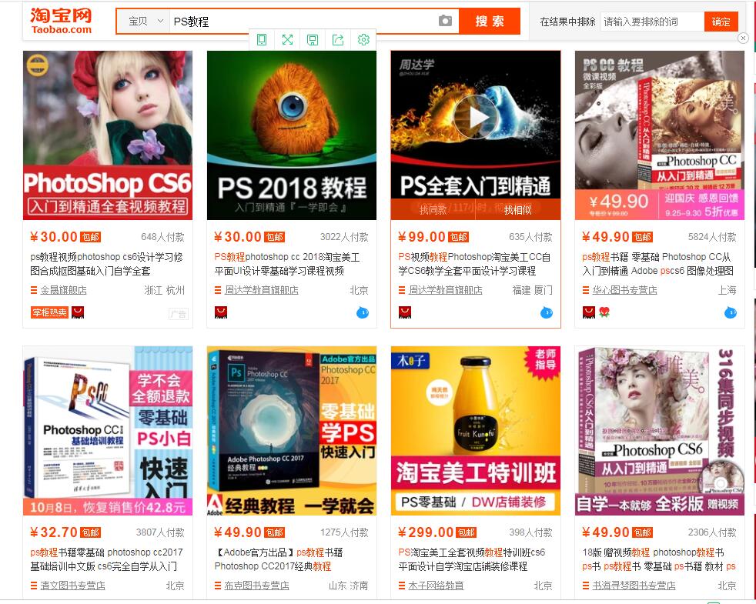Close the exclude-filter bar with the X icon
This screenshot has width=756, height=604.
[743, 38]
